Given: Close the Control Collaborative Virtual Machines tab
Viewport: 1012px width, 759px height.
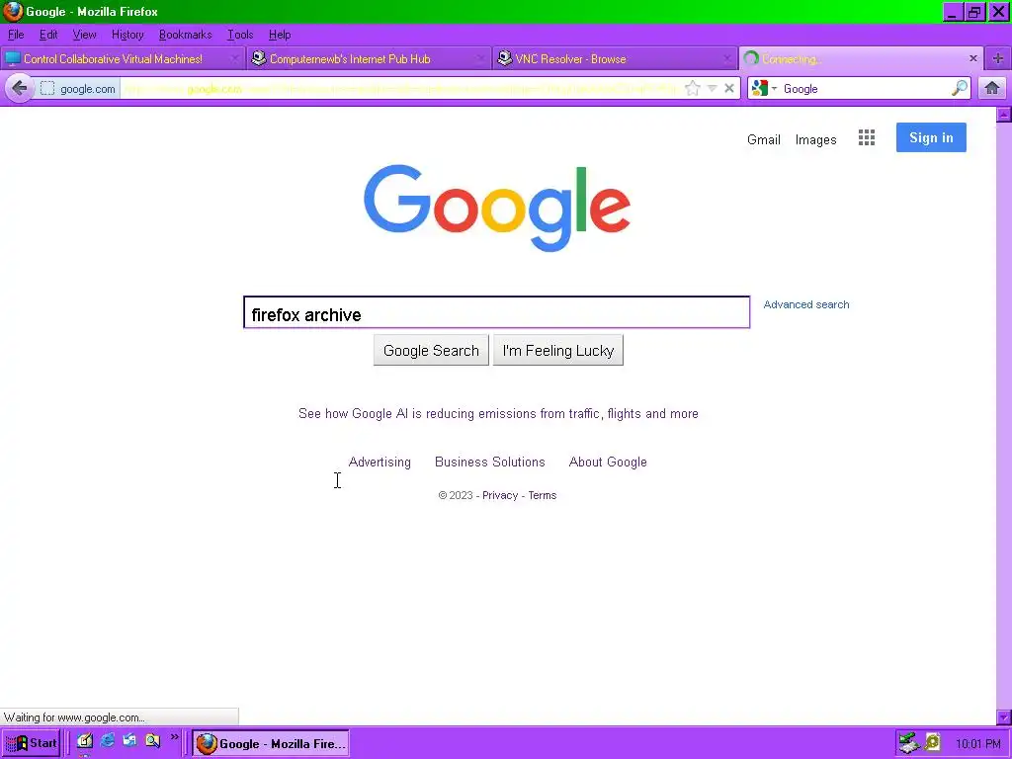Looking at the screenshot, I should [234, 58].
